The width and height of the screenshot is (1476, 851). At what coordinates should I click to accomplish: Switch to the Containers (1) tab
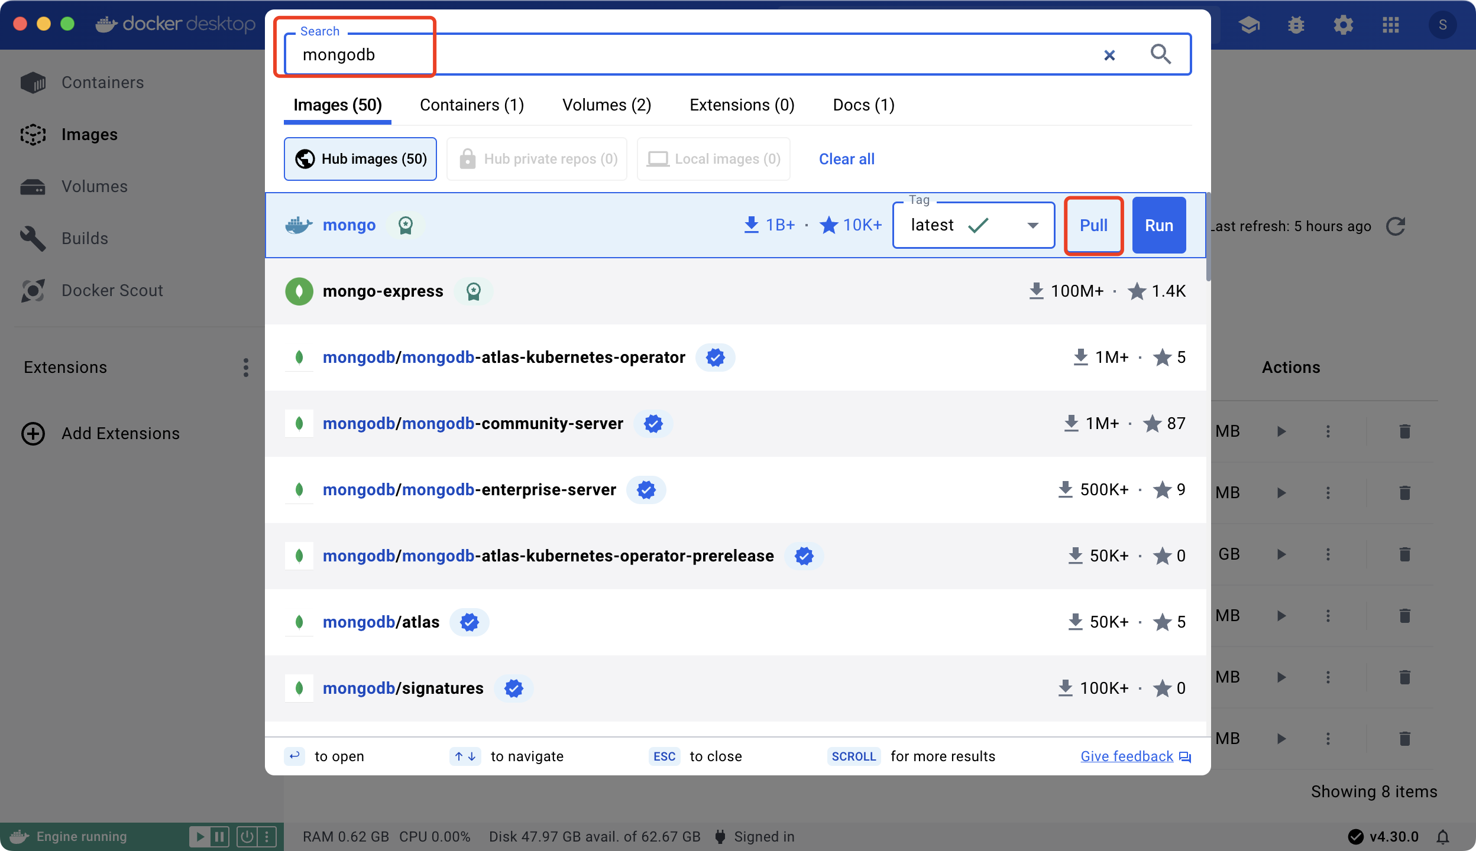472,105
